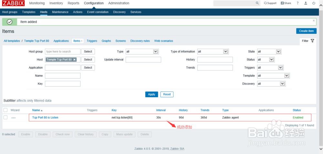Open the Triggers filter dropdown
The width and height of the screenshot is (323, 154).
tap(270, 67)
